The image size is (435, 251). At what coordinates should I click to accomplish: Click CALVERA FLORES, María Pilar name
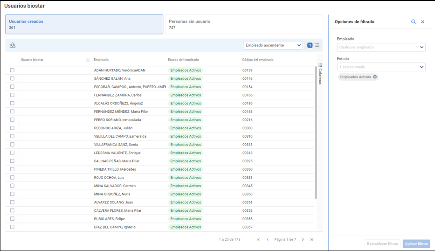[x=117, y=210]
